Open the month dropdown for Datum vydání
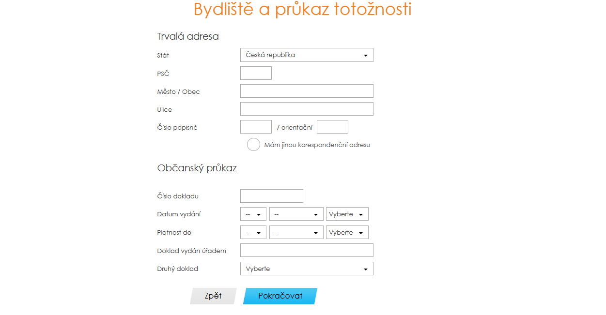This screenshot has height=315, width=606. tap(296, 213)
